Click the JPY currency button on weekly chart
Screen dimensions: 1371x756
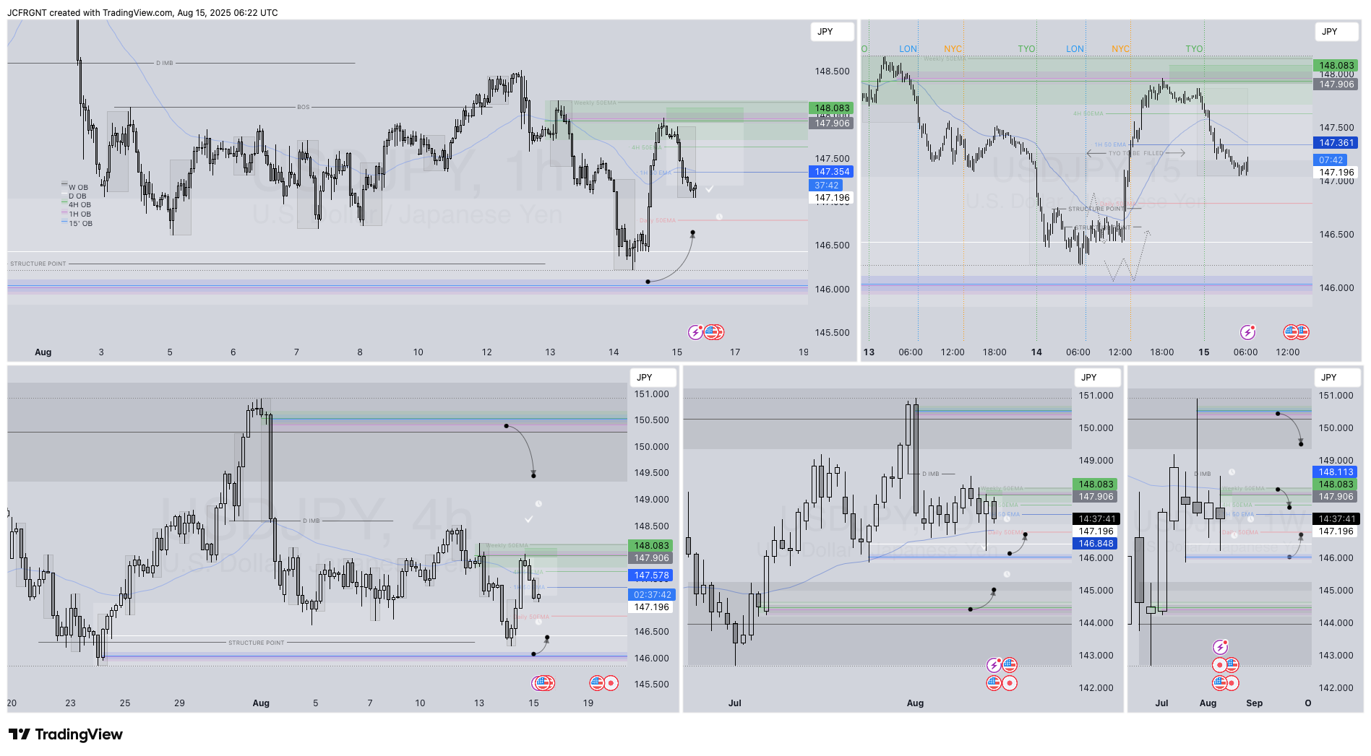click(x=1337, y=378)
